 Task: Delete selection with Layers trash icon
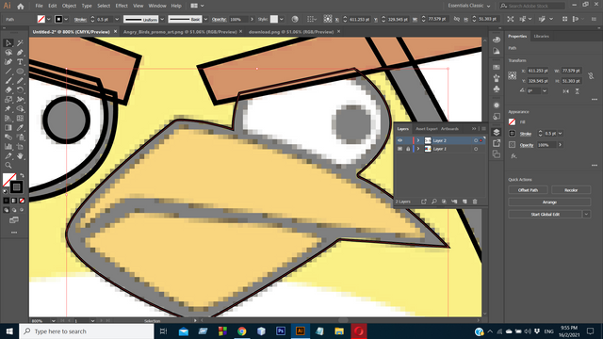coord(475,202)
